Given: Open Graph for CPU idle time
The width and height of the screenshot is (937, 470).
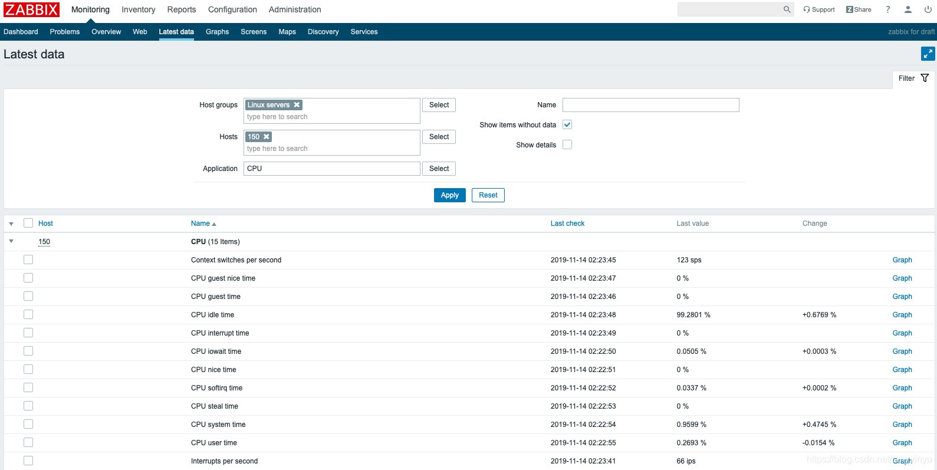Looking at the screenshot, I should click(x=902, y=315).
